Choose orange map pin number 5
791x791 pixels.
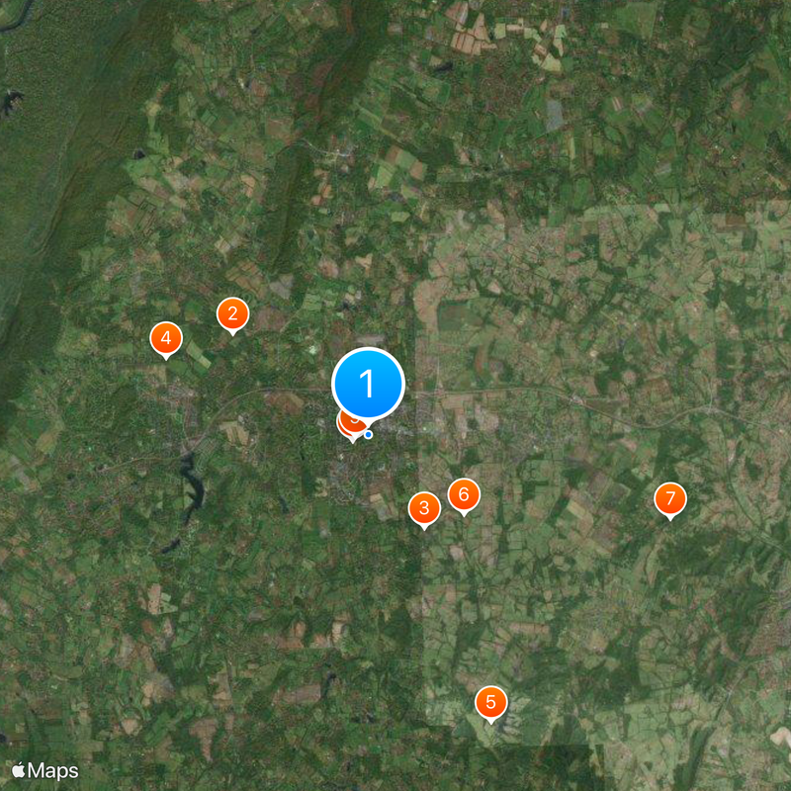point(490,703)
